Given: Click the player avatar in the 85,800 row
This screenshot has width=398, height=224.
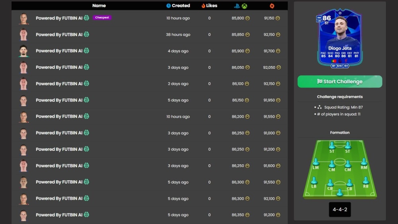Looking at the screenshot, I should pos(23,19).
